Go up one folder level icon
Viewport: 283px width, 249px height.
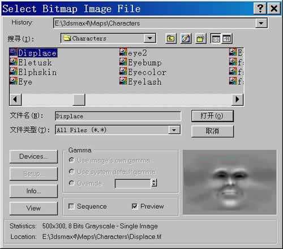coord(170,38)
